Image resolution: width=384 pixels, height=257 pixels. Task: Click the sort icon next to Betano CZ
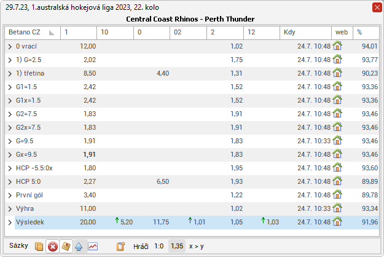[51, 32]
